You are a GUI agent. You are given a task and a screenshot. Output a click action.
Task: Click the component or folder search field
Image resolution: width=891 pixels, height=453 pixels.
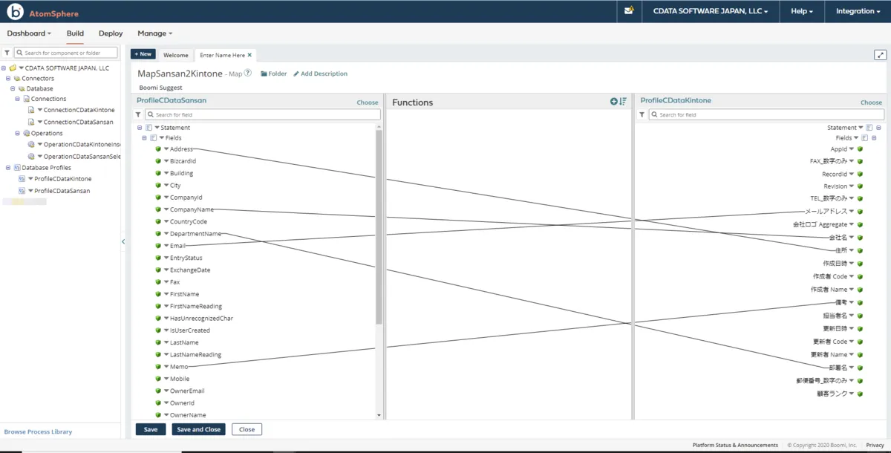(70, 53)
